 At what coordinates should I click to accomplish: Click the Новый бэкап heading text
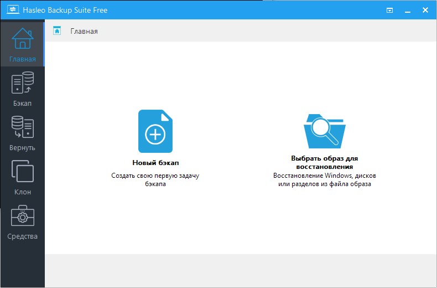pos(155,163)
